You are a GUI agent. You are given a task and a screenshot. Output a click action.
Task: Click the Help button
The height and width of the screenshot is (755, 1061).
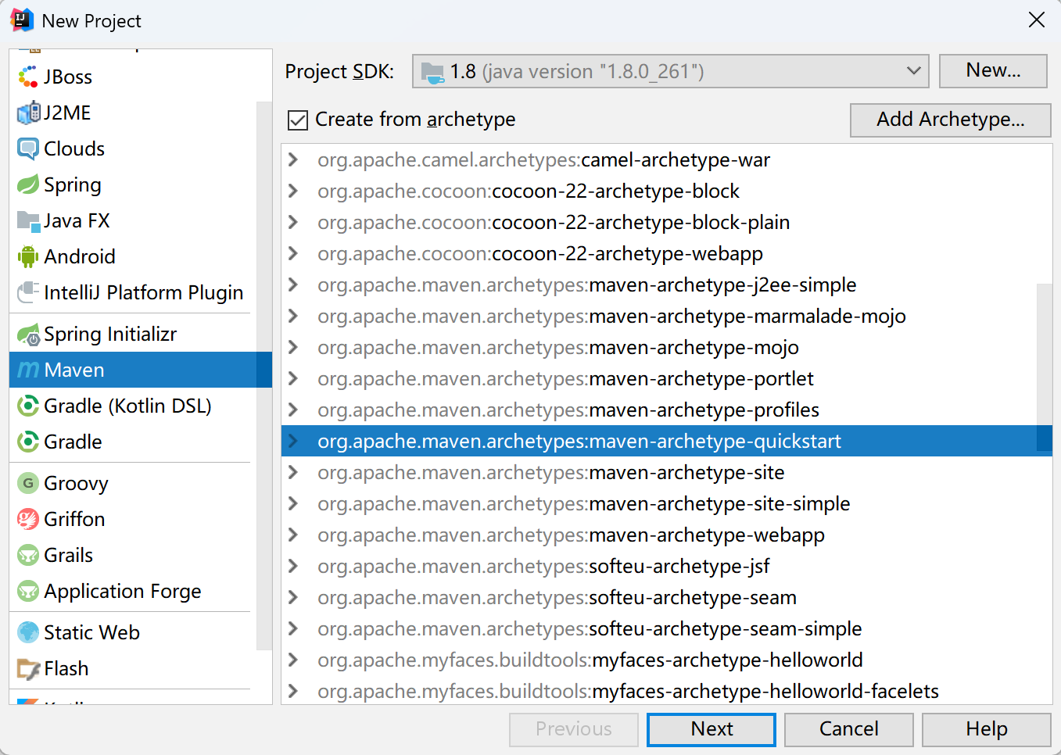[986, 729]
